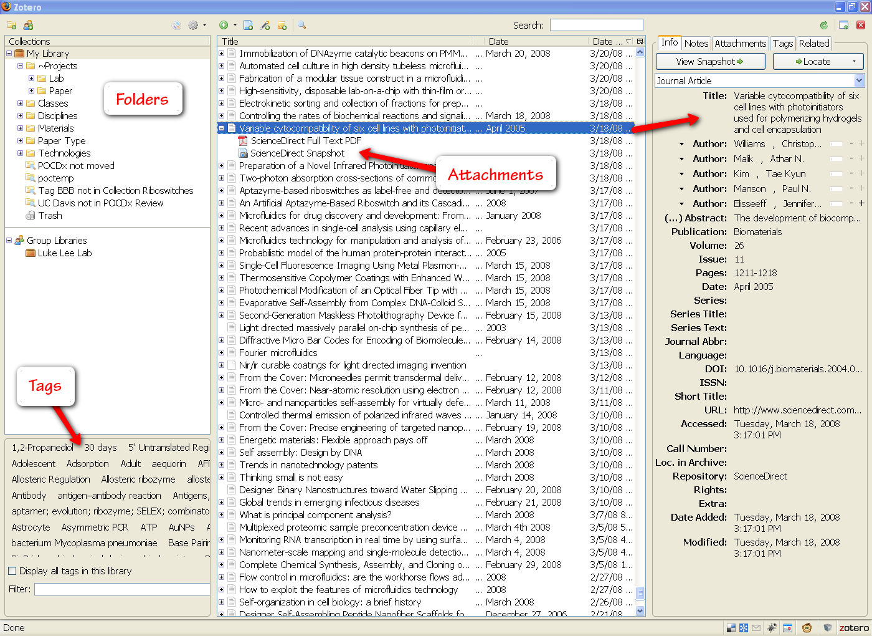Expand the Technologies collection

click(20, 153)
